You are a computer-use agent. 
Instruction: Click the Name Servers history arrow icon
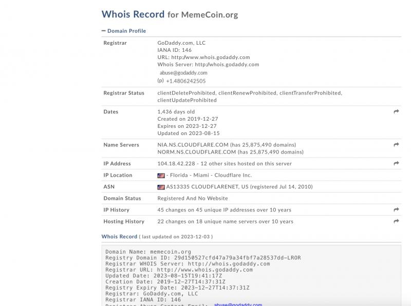point(395,144)
